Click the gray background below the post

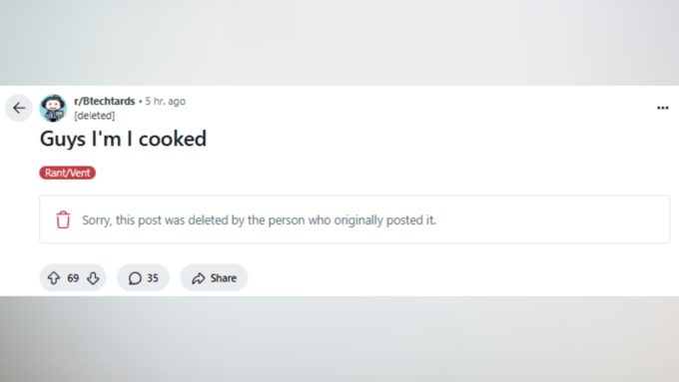click(339, 339)
